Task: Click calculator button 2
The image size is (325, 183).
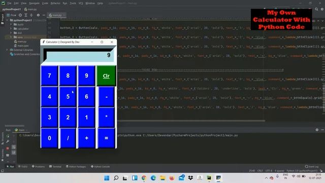Action: pyautogui.click(x=68, y=117)
